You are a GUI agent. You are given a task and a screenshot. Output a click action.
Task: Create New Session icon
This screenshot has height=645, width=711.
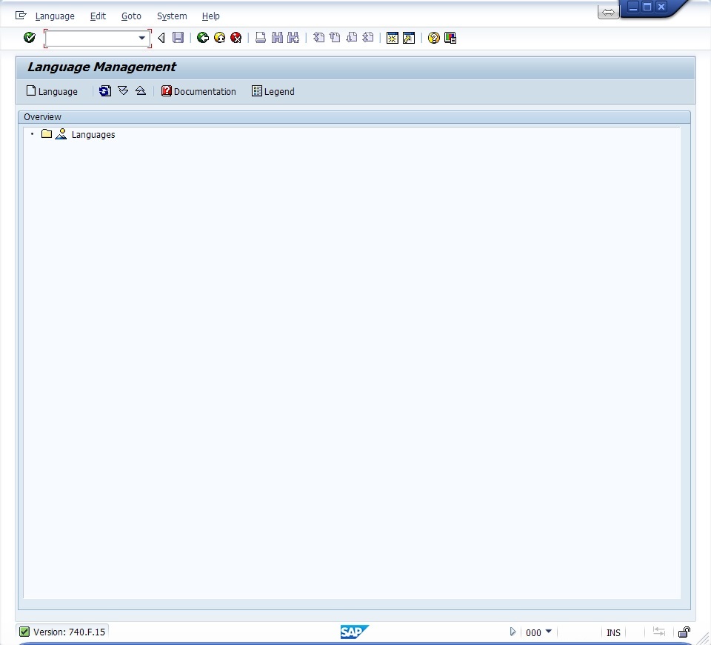(x=393, y=38)
